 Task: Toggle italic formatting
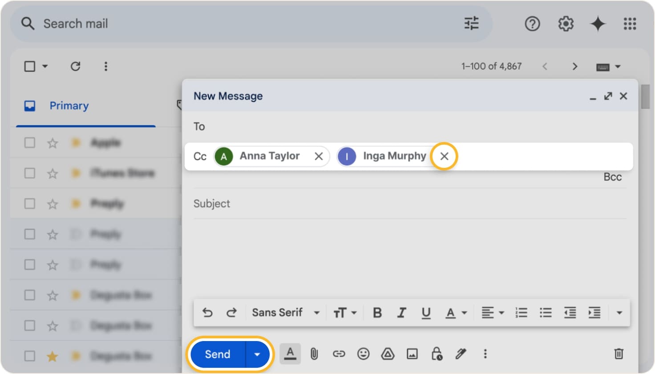[402, 313]
